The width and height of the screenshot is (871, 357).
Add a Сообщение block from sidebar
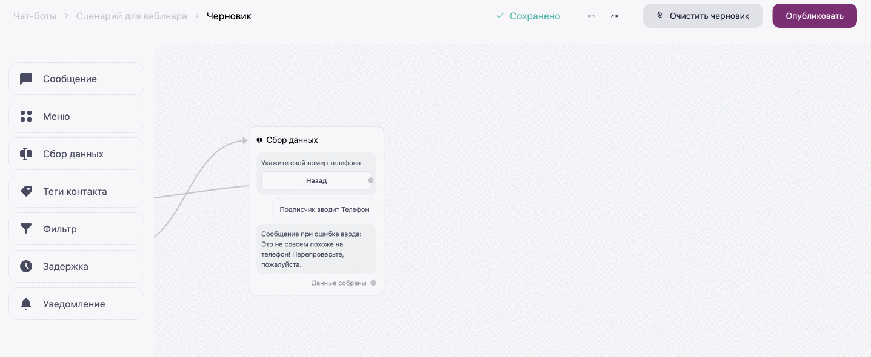pyautogui.click(x=76, y=79)
